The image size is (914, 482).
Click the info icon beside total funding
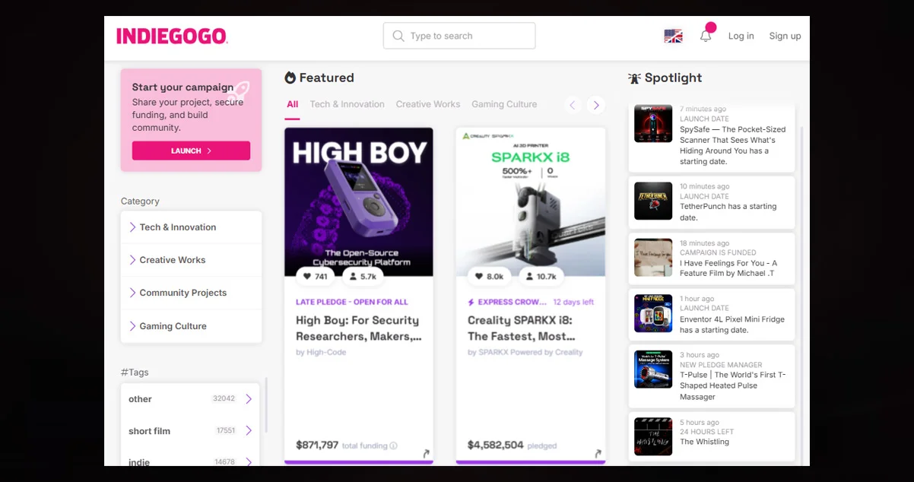click(x=393, y=446)
